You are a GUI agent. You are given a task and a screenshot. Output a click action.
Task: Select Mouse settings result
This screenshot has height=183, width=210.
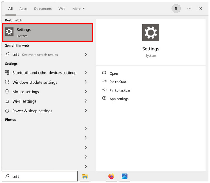(x=26, y=92)
